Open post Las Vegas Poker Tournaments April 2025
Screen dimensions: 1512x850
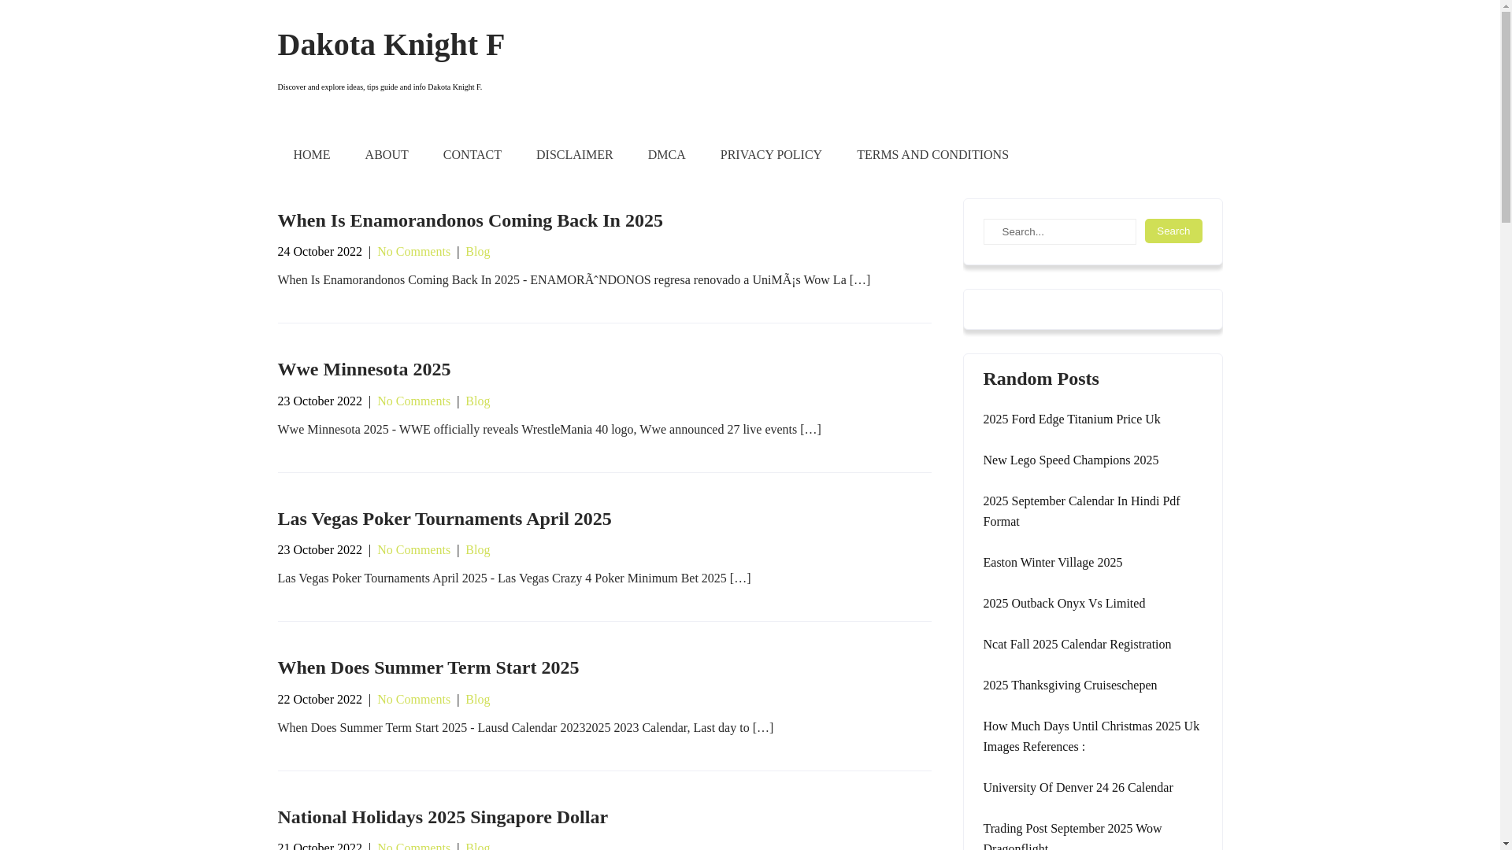[444, 519]
